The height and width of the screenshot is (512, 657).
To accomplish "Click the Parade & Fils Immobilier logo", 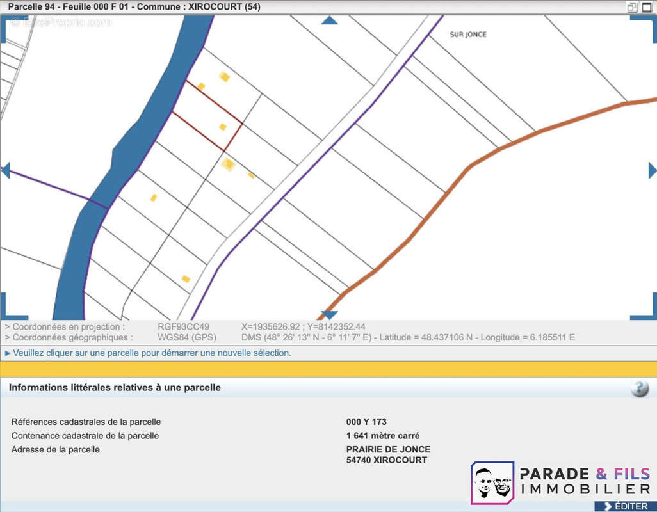I will [562, 482].
